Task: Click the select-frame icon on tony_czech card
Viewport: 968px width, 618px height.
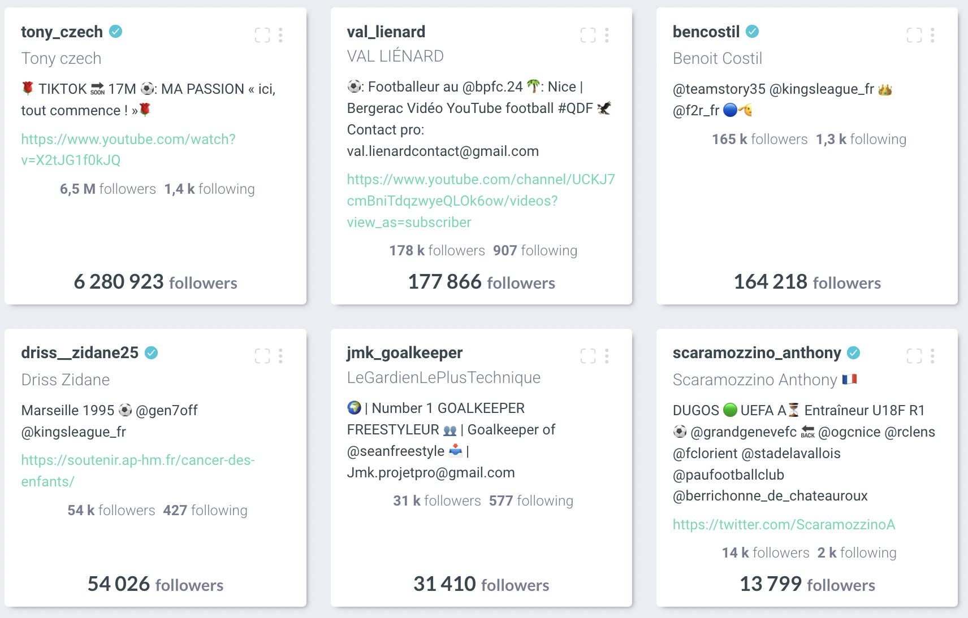Action: 262,35
